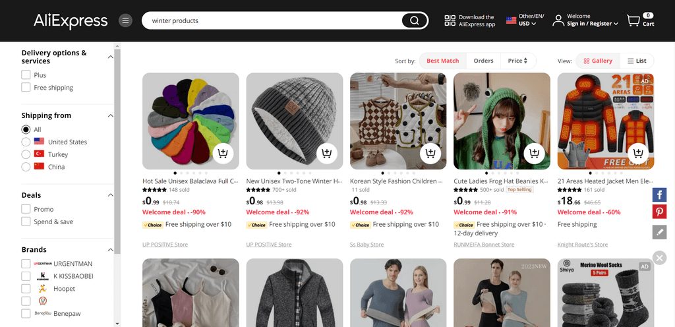675x327 pixels.
Task: Click the search magnifier button
Action: [415, 20]
